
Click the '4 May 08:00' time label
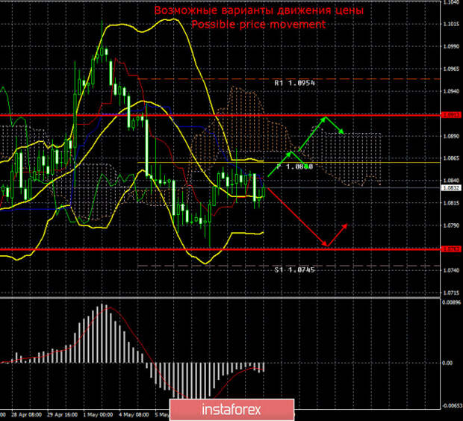[x=134, y=415]
